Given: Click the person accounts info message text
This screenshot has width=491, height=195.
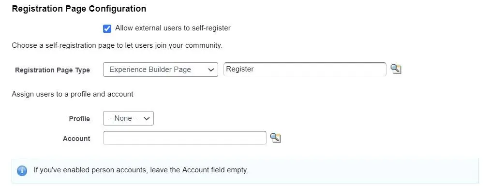Looking at the screenshot, I should tap(141, 170).
